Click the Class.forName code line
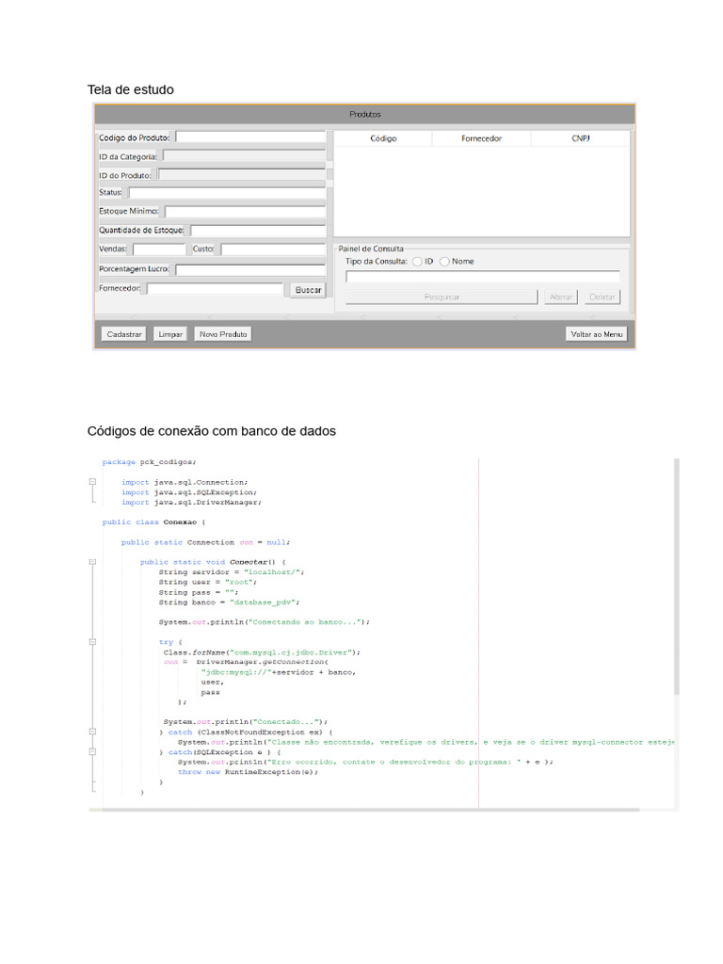 pyautogui.click(x=262, y=651)
